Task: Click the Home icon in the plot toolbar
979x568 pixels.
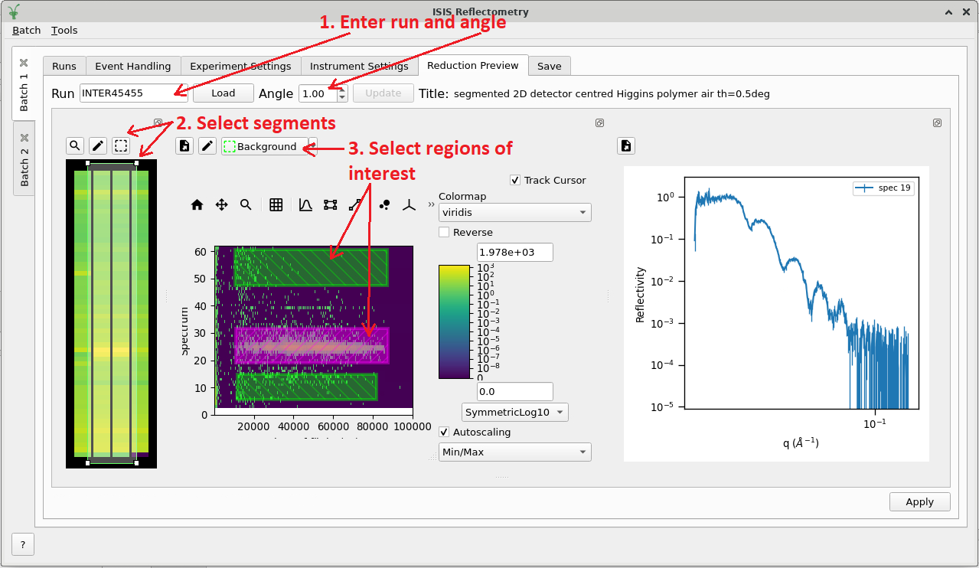Action: point(197,204)
